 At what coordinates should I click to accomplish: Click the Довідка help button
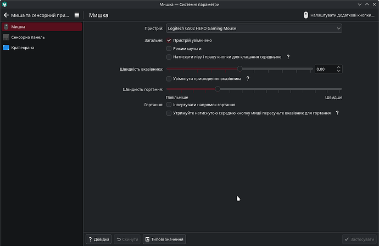click(99, 239)
